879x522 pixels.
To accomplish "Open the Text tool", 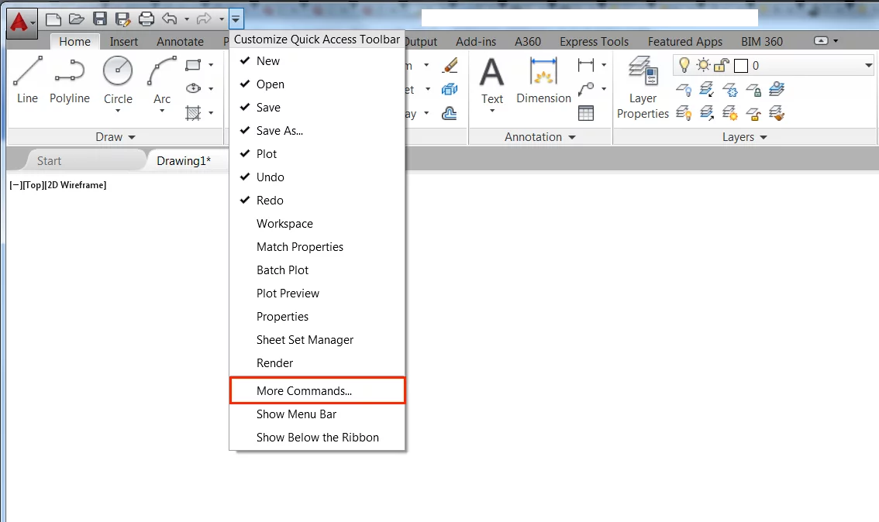I will point(491,83).
